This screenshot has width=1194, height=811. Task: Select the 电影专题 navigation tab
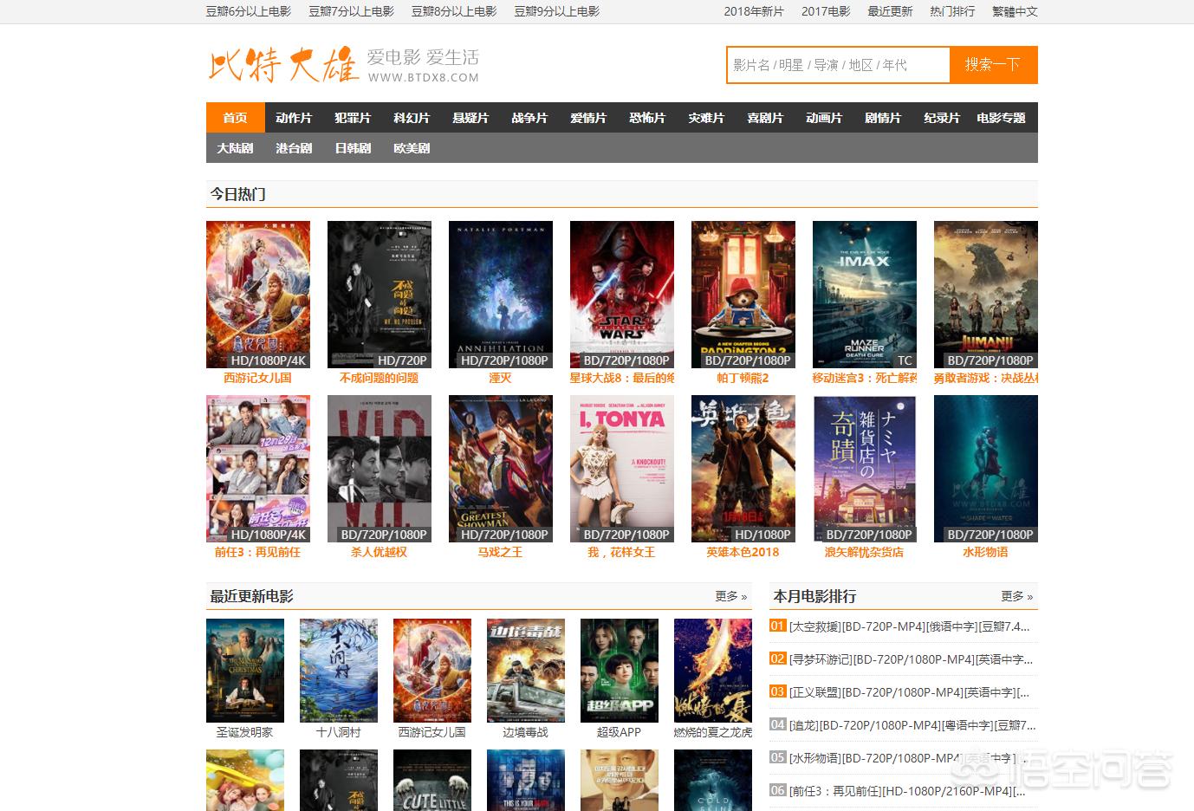[1001, 118]
